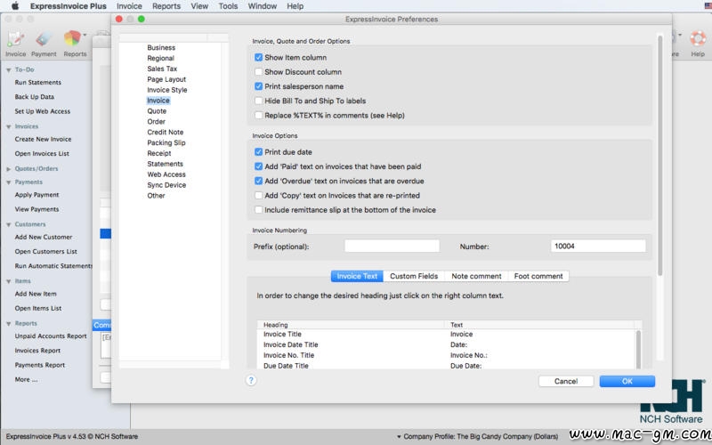The height and width of the screenshot is (445, 712).
Task: Toggle Add 'Paid' text on paid invoices
Action: tap(258, 166)
